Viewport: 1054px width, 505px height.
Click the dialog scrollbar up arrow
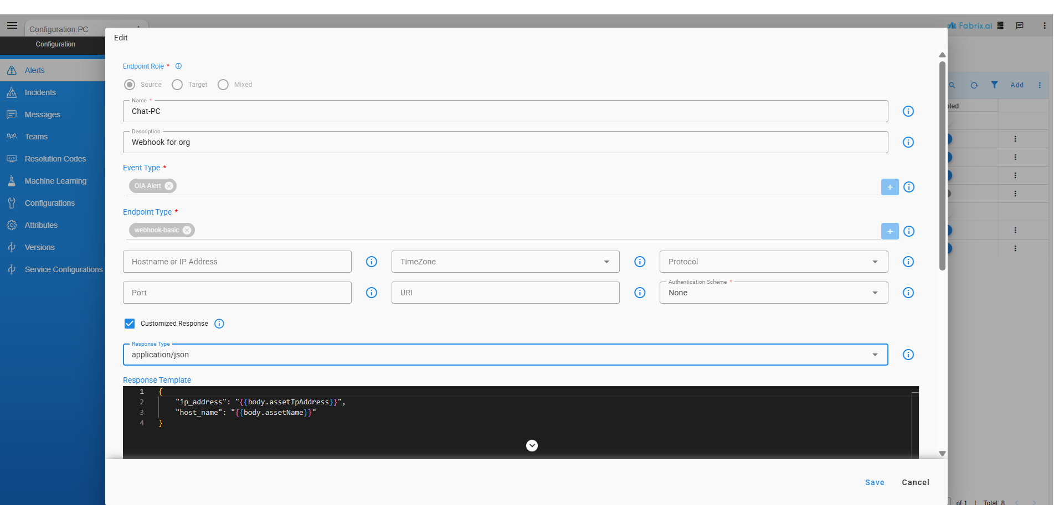click(942, 55)
